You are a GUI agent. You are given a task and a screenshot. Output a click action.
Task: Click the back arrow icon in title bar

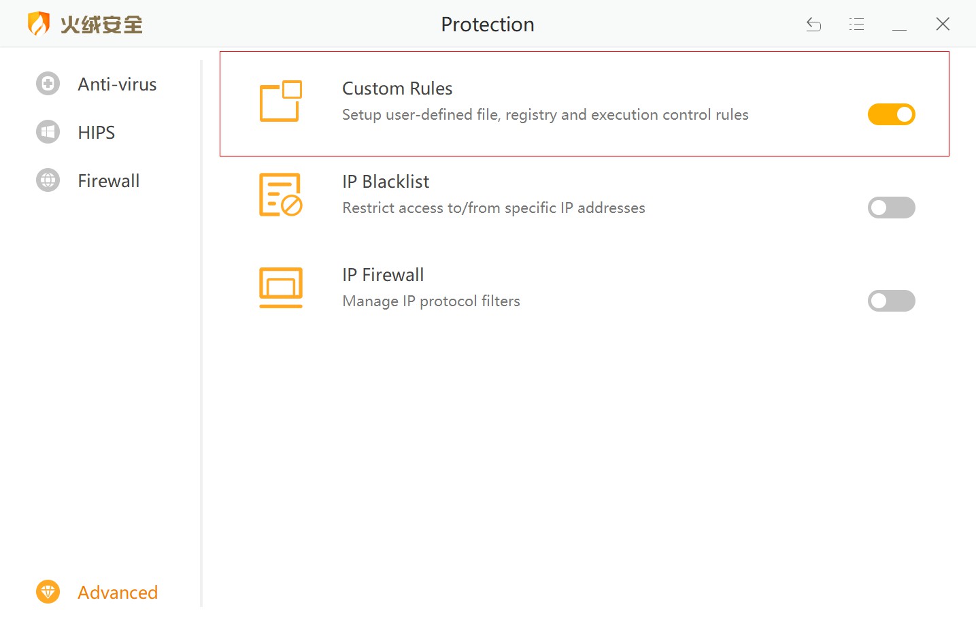[813, 24]
